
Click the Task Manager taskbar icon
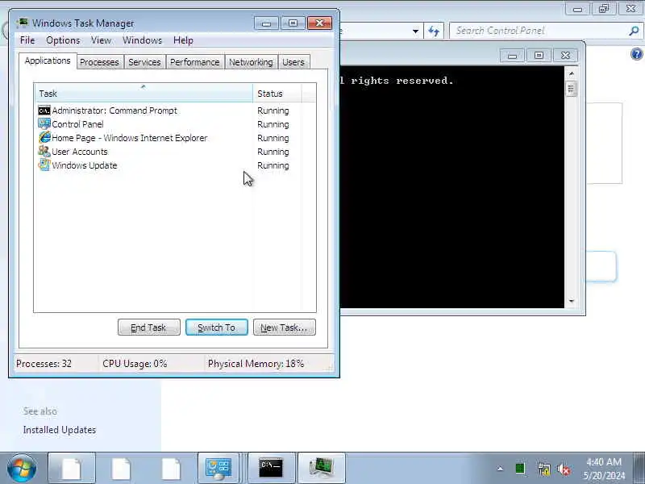coord(321,469)
